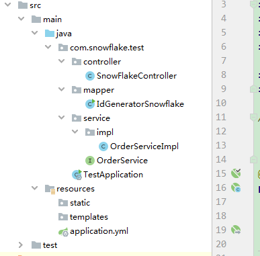
Task: Click the OrderServiceImpl class icon
Action: 103,146
